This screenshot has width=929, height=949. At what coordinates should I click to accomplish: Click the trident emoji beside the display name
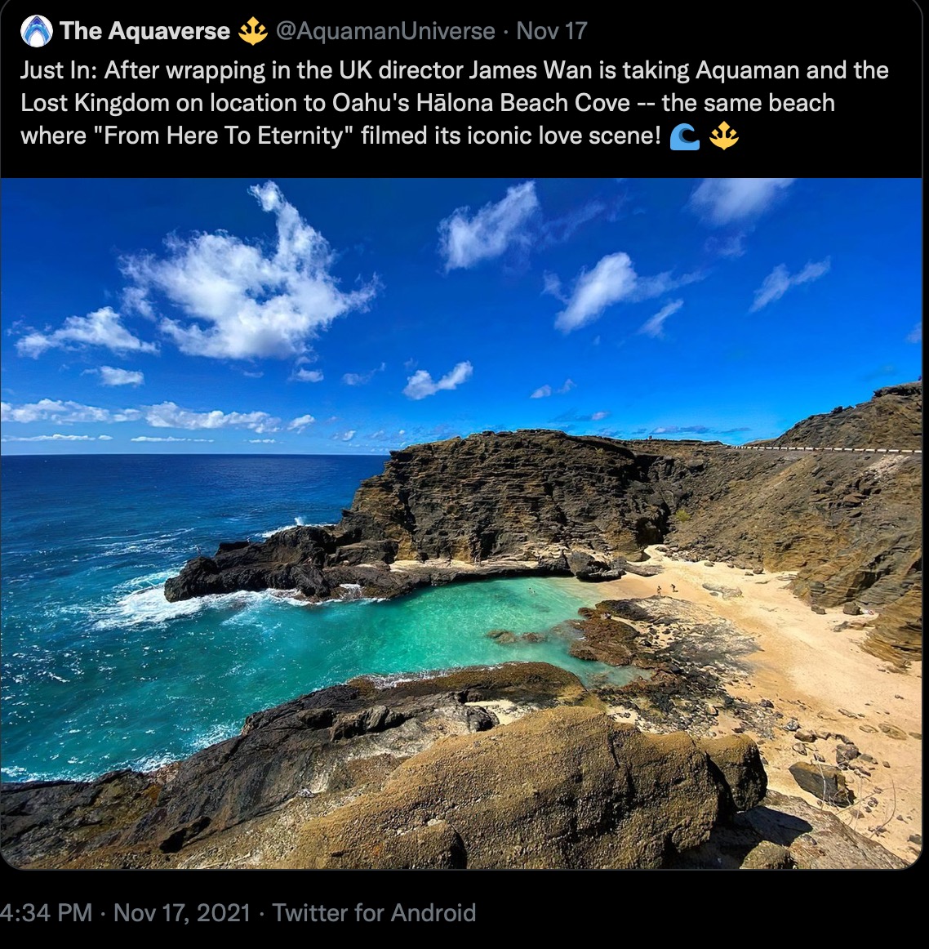pos(253,32)
